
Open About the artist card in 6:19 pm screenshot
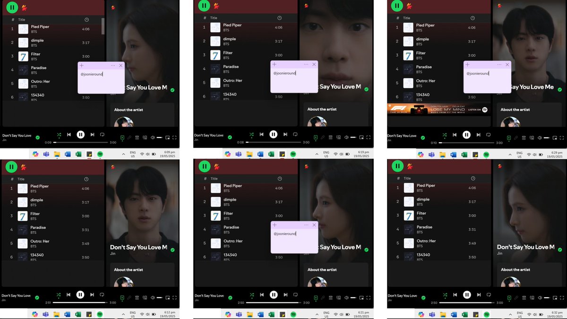point(335,115)
